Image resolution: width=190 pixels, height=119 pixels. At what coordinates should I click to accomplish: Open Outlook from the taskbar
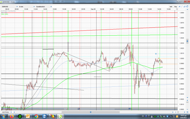[x=28, y=117]
